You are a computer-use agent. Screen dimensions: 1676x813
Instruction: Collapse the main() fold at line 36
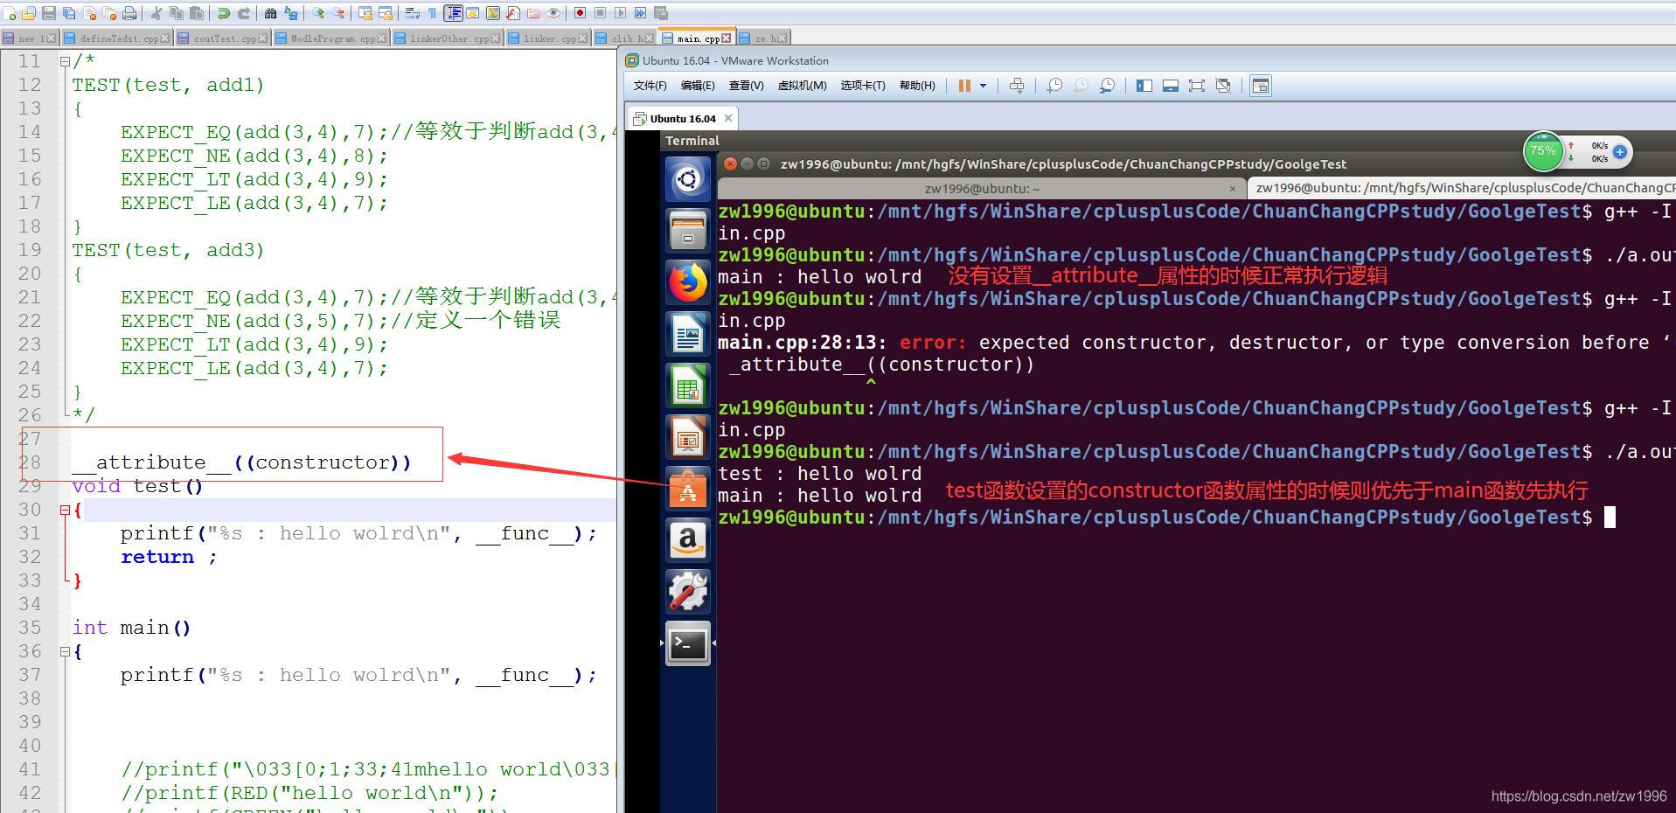(x=65, y=651)
